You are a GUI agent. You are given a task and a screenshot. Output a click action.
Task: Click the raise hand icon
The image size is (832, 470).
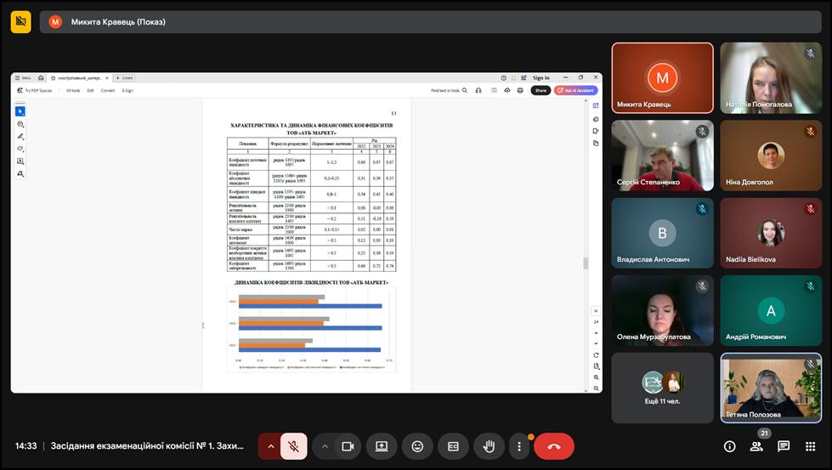tap(489, 446)
